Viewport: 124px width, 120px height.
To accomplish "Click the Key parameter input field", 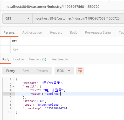I will coord(67,49).
